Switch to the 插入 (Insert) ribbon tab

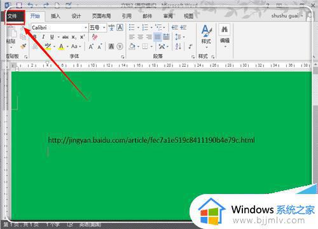tap(55, 16)
